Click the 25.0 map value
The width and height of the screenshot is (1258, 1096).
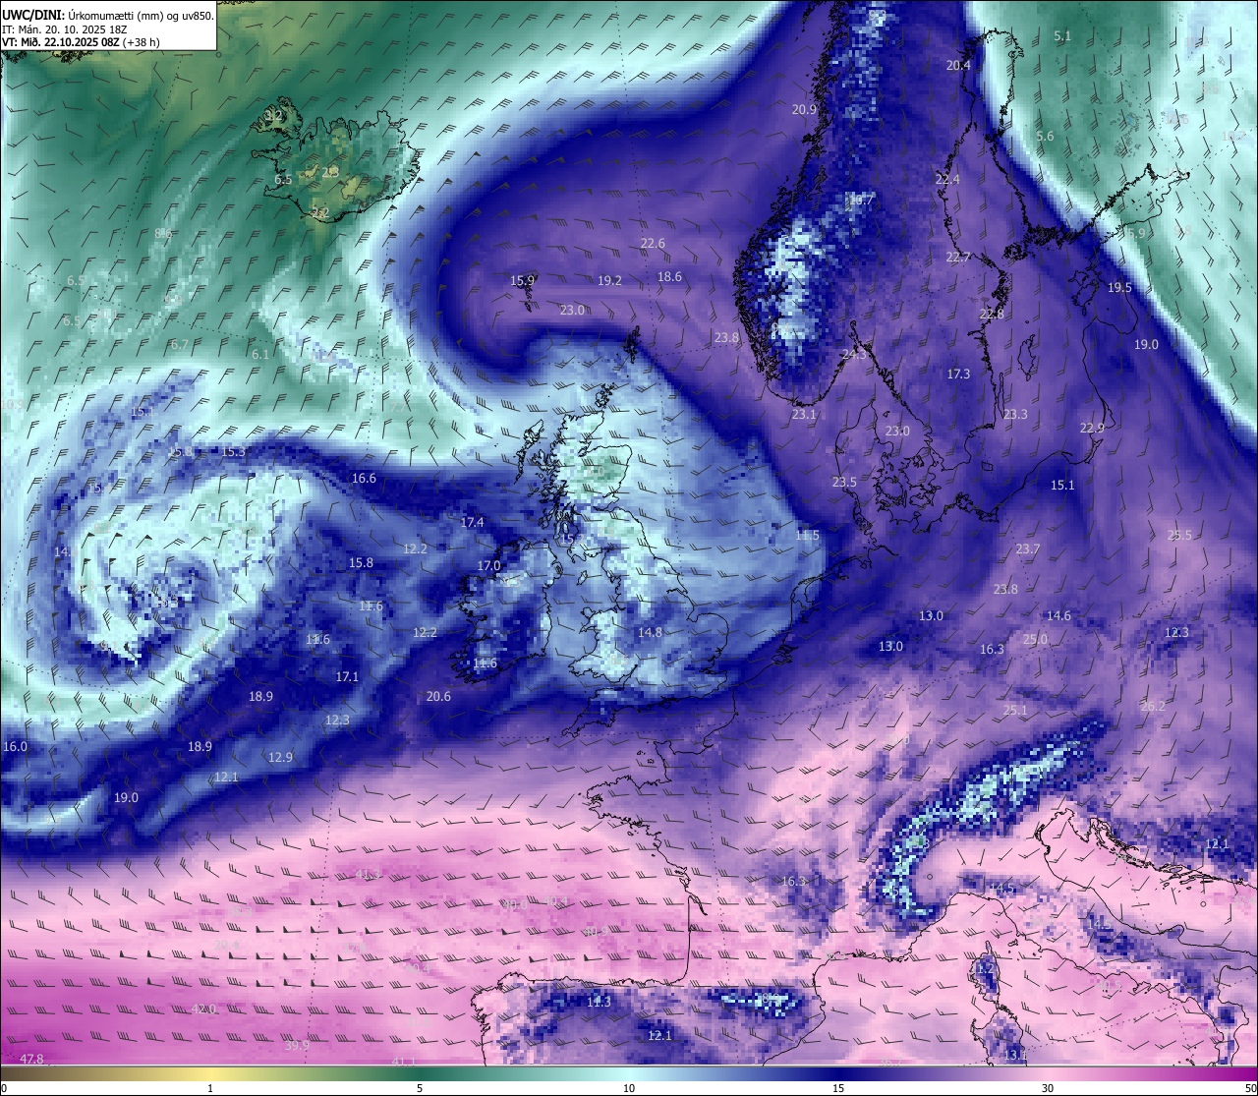click(1035, 639)
